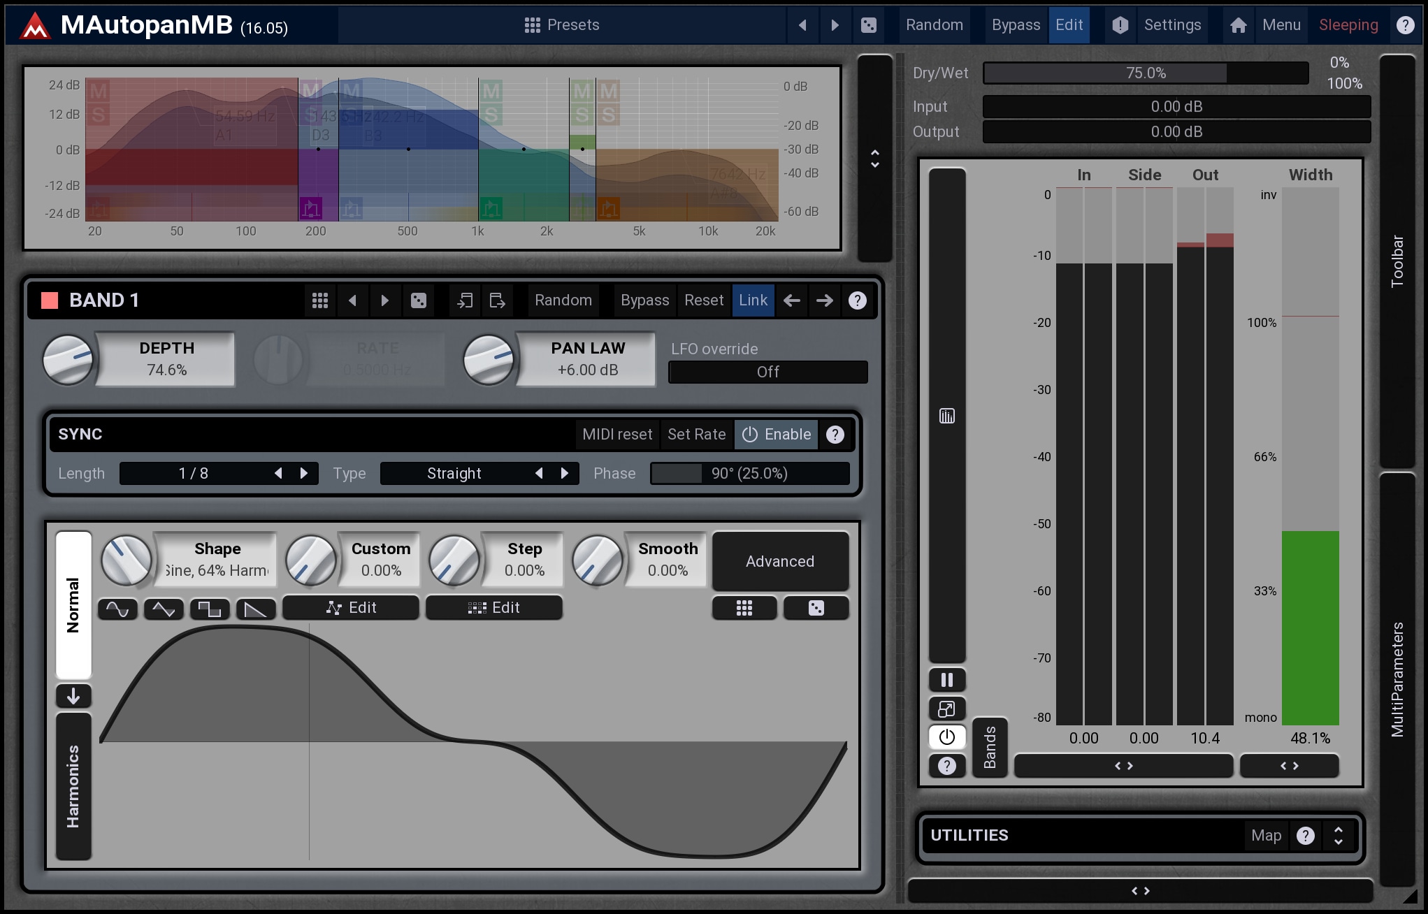Click Band 1 random preset dice icon
Viewport: 1428px width, 914px height.
click(418, 300)
